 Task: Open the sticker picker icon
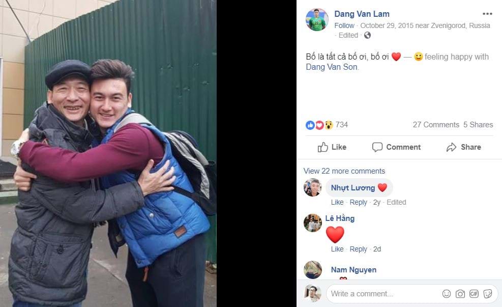488,294
